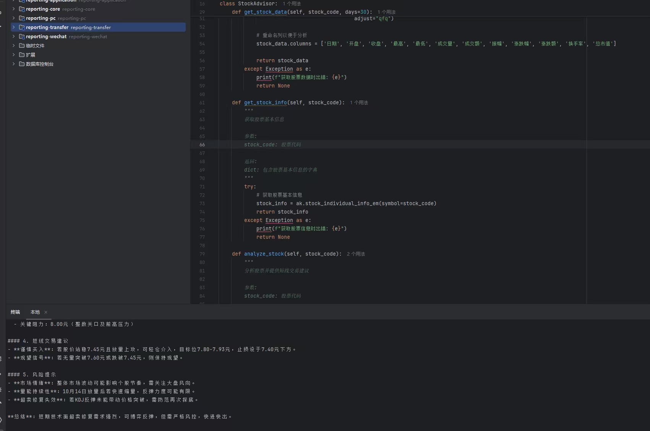The width and height of the screenshot is (650, 431).
Task: Select 数据库控制台 in the project tree
Action: (40, 64)
